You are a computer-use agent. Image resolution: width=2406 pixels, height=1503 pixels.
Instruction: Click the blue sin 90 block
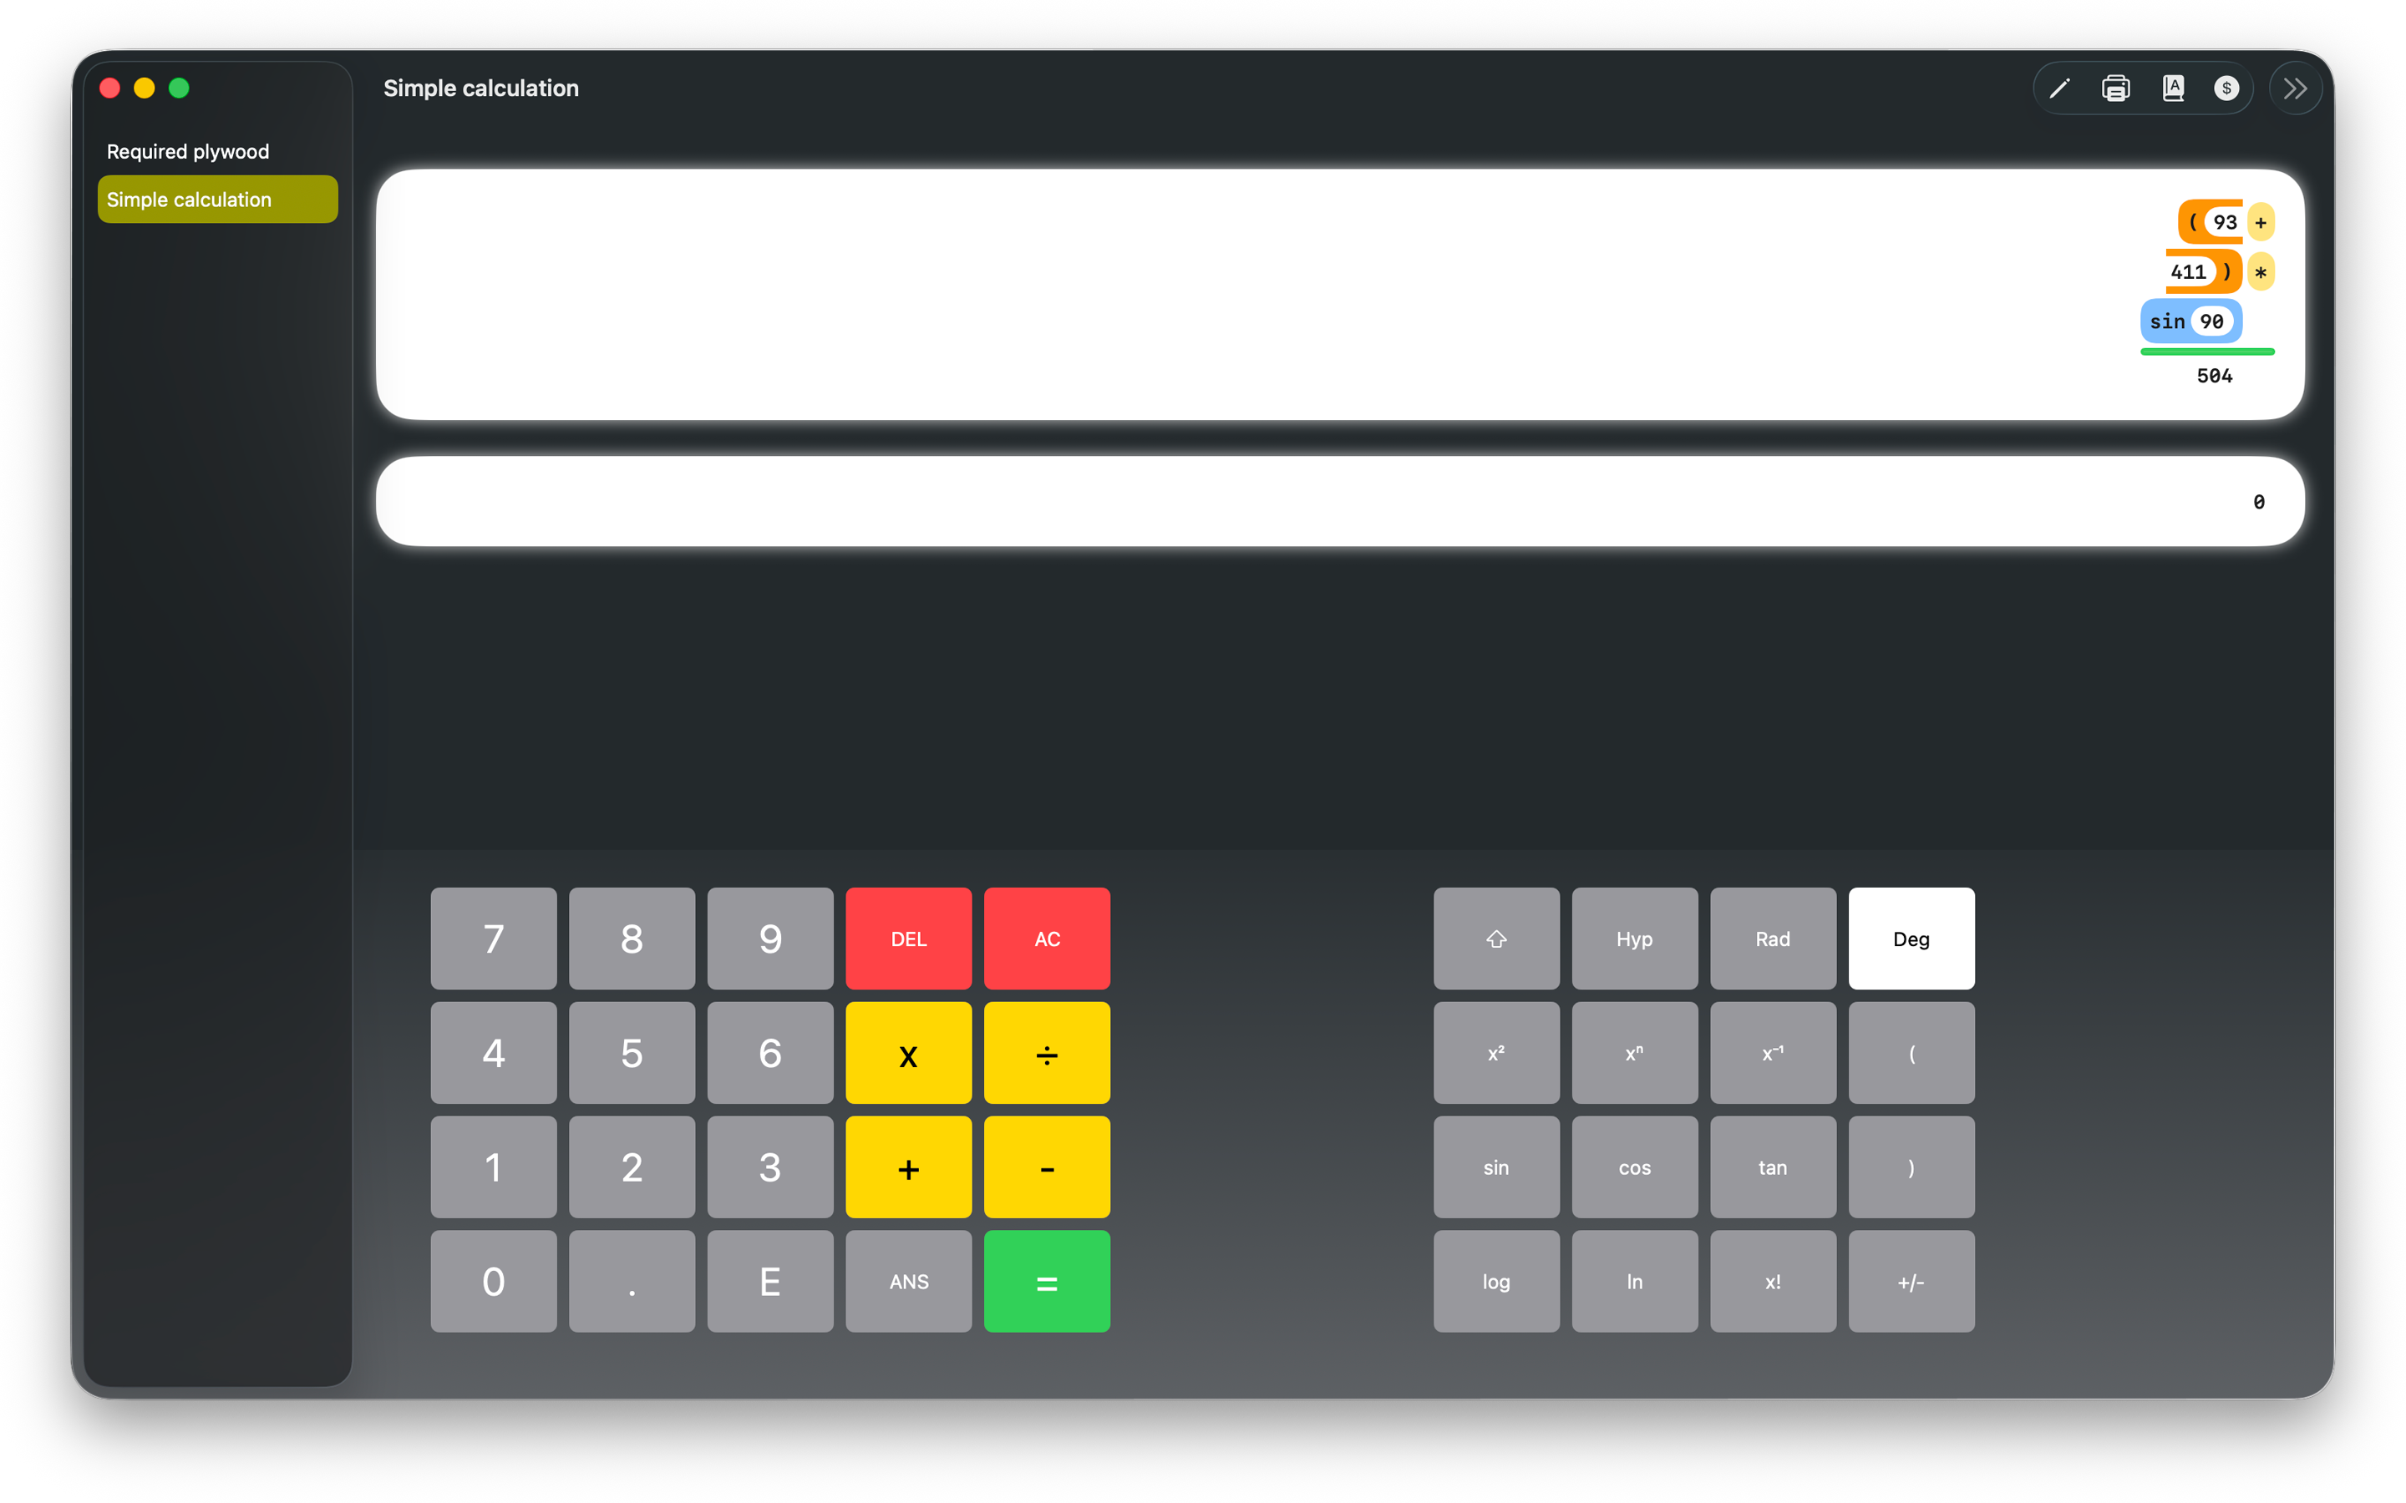coord(2190,321)
